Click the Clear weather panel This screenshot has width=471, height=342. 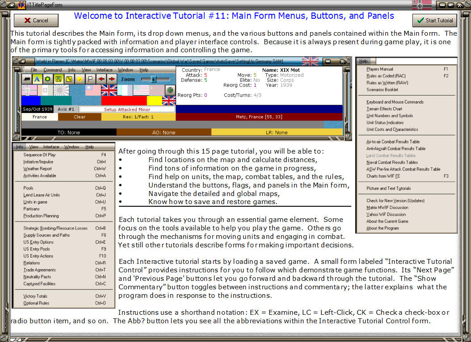80,117
